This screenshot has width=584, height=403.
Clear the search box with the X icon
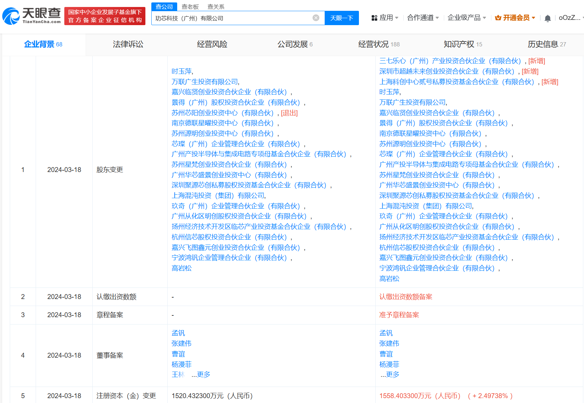pyautogui.click(x=316, y=18)
